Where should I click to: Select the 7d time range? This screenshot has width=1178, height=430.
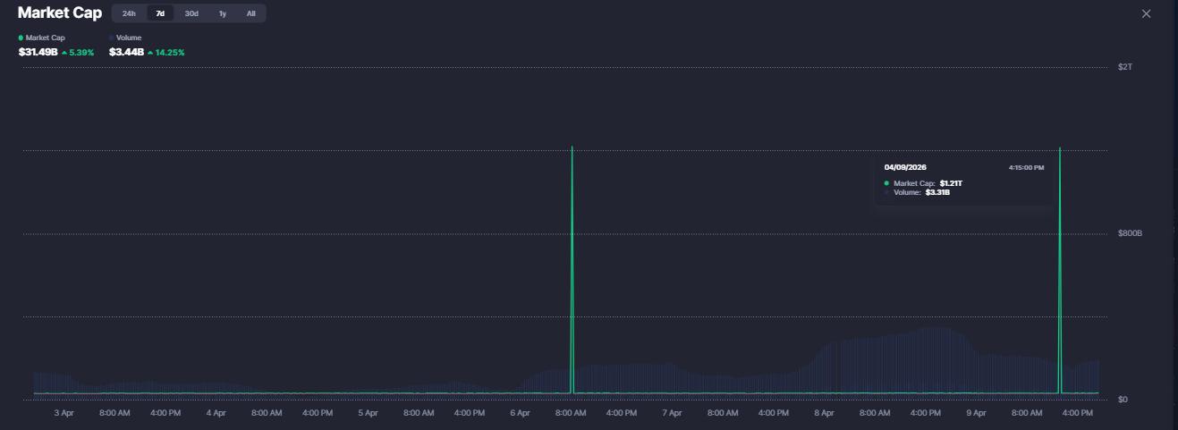(x=160, y=13)
